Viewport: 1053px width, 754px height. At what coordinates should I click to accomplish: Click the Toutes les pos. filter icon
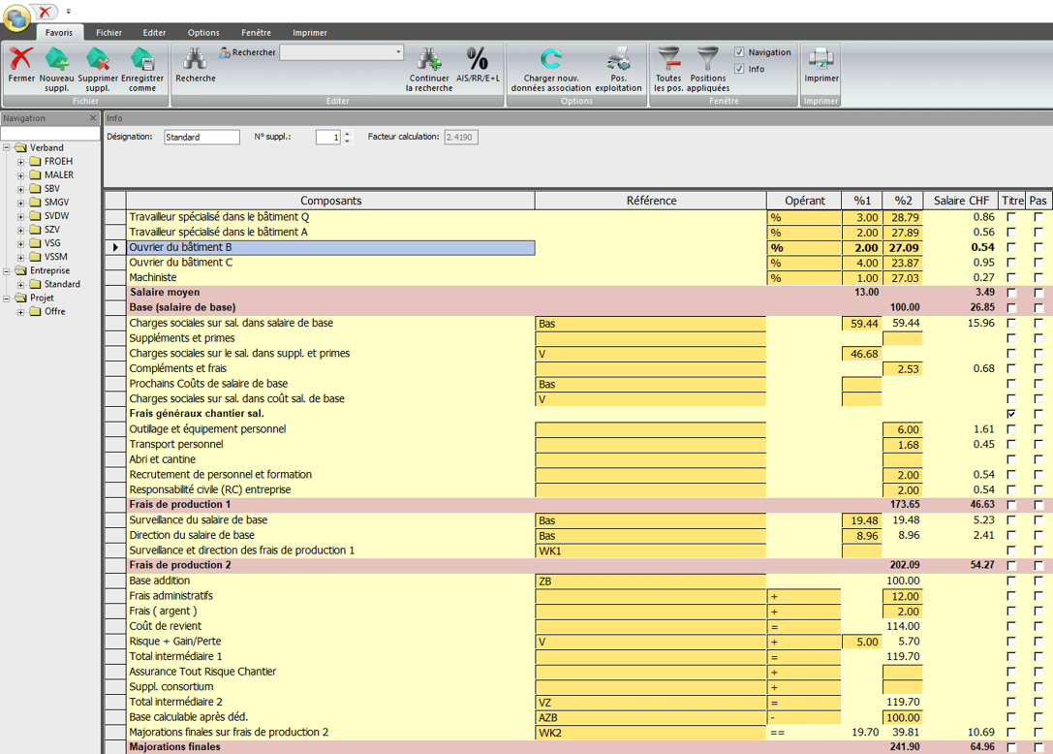click(668, 59)
